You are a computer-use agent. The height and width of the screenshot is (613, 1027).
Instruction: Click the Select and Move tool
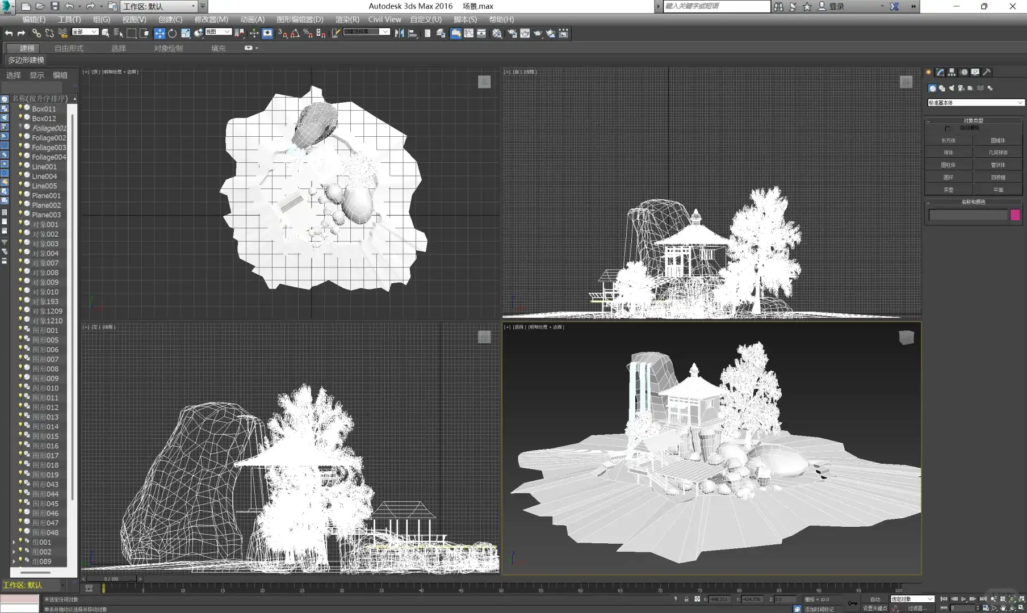160,33
